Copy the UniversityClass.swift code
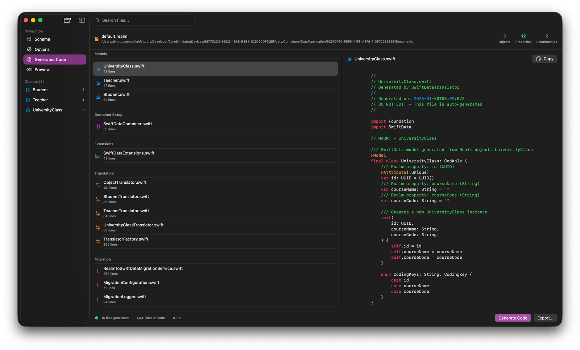 [544, 58]
